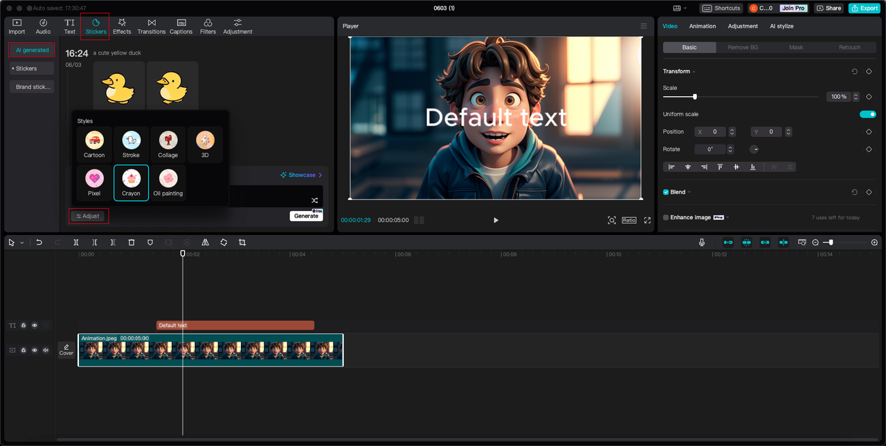This screenshot has height=446, width=886.
Task: Select the Crop tool in timeline toolbar
Action: point(242,243)
